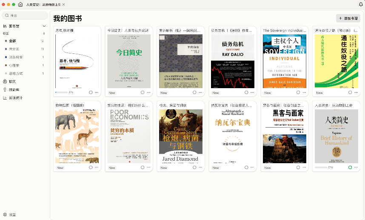The width and height of the screenshot is (365, 220).
Task: Close the 人类简史 tab
Action: point(64,4)
